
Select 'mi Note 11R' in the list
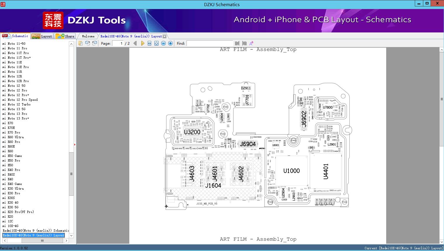12,72
